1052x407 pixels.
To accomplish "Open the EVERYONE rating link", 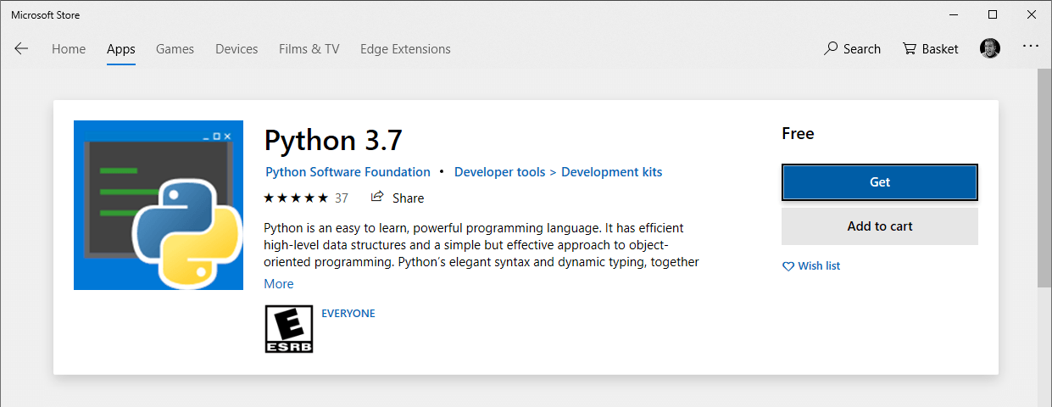I will point(348,314).
